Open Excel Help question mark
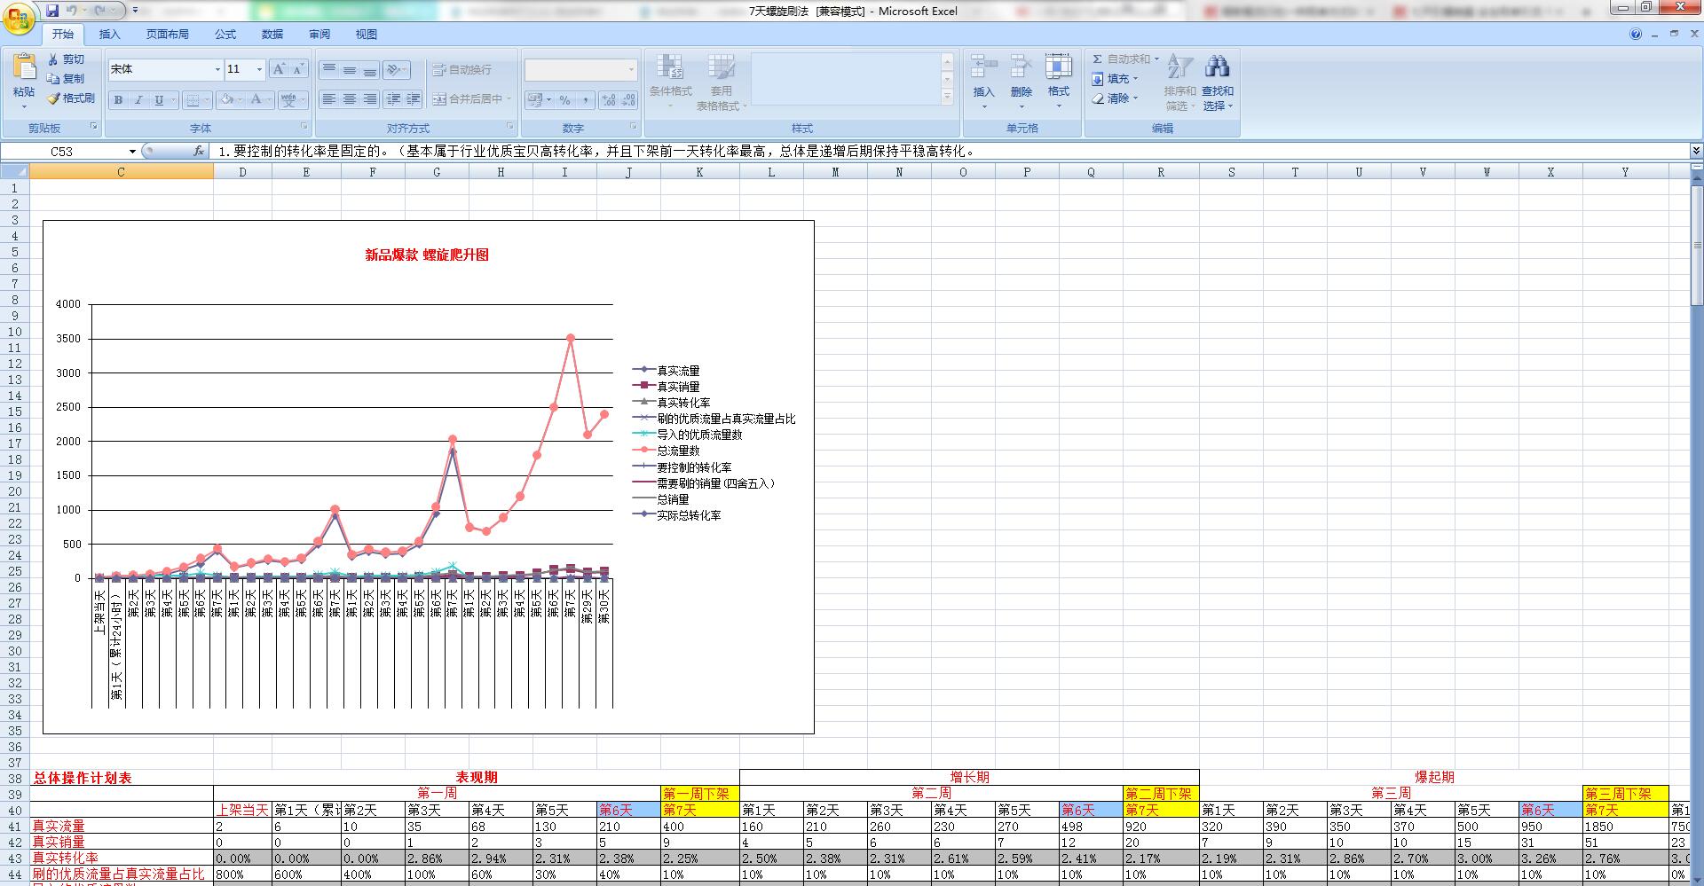The height and width of the screenshot is (886, 1704). (1636, 35)
